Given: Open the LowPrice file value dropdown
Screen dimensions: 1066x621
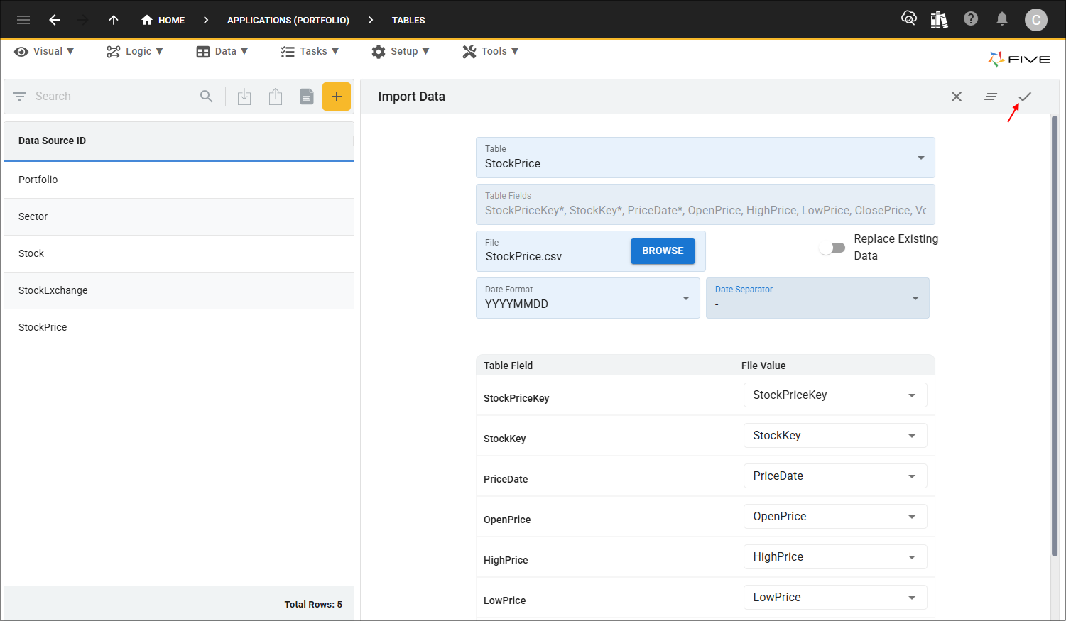Looking at the screenshot, I should tap(835, 598).
